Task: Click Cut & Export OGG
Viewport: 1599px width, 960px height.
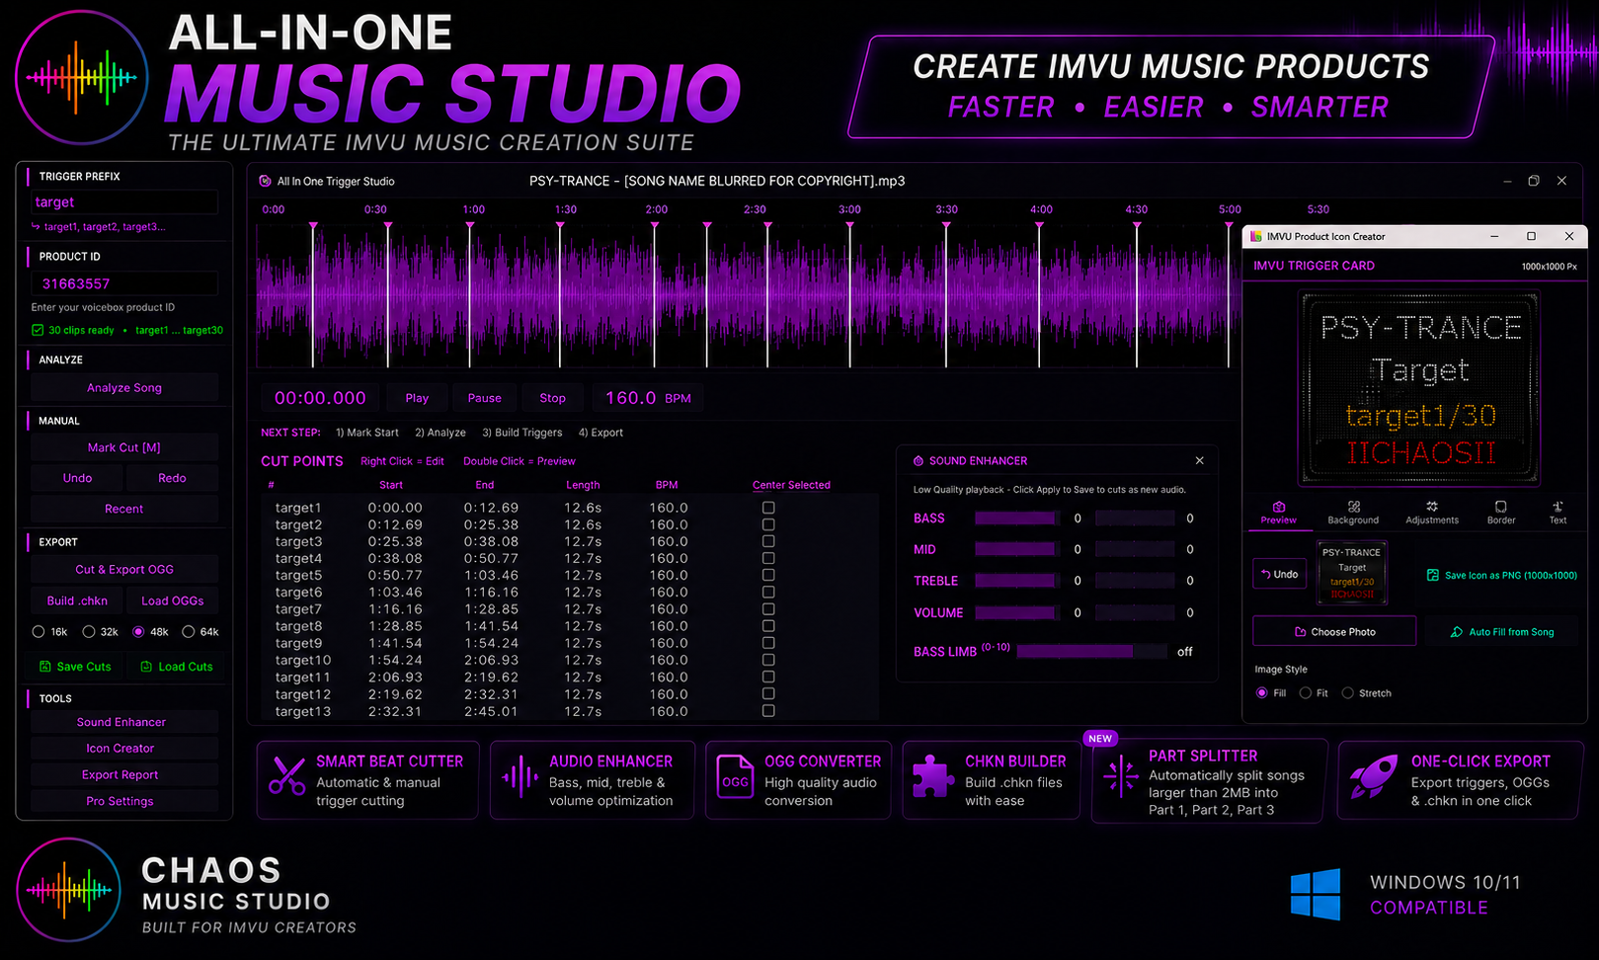Action: 124,570
